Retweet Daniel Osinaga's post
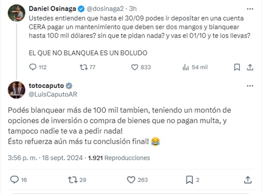Image resolution: width=263 pixels, height=194 pixels. click(83, 67)
